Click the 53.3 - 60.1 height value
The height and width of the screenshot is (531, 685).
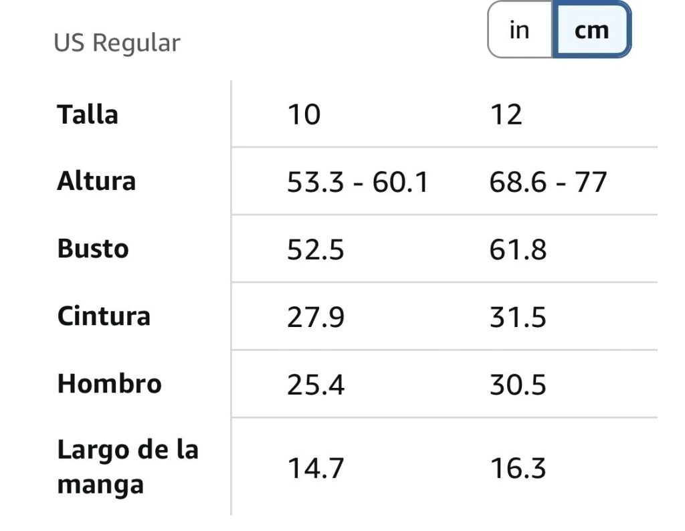click(x=357, y=183)
